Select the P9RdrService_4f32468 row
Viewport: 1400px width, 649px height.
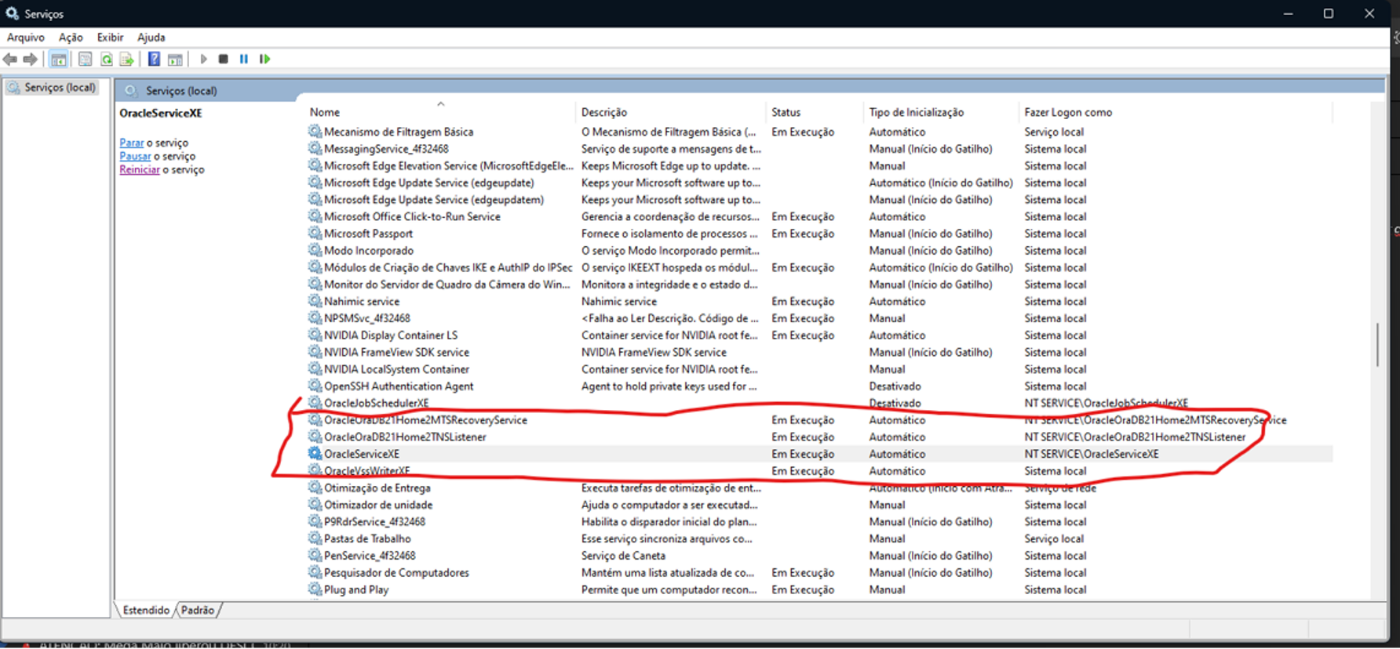pos(819,522)
